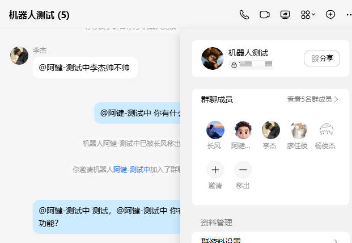The height and width of the screenshot is (243, 352).
Task: Click the 移出 minus button
Action: click(x=243, y=170)
